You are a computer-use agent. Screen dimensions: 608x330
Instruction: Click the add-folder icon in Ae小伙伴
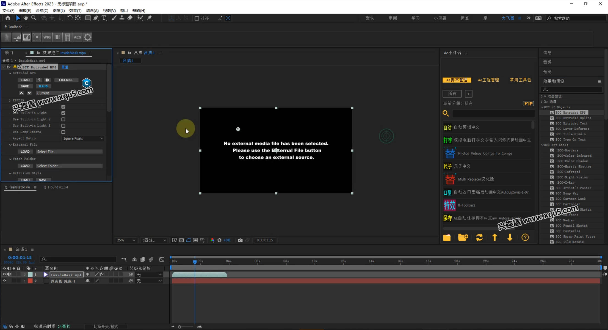coord(463,237)
